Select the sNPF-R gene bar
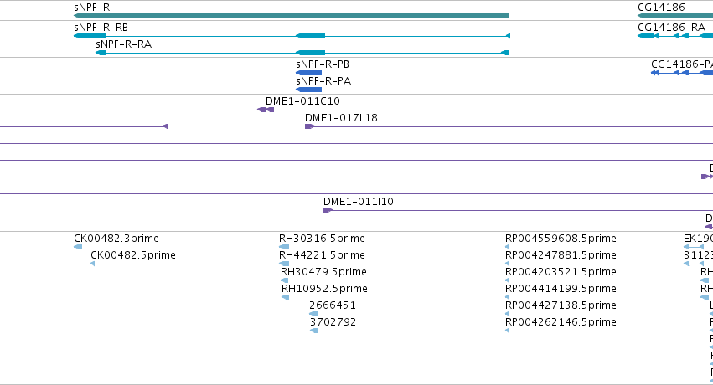713x385 pixels. 291,16
